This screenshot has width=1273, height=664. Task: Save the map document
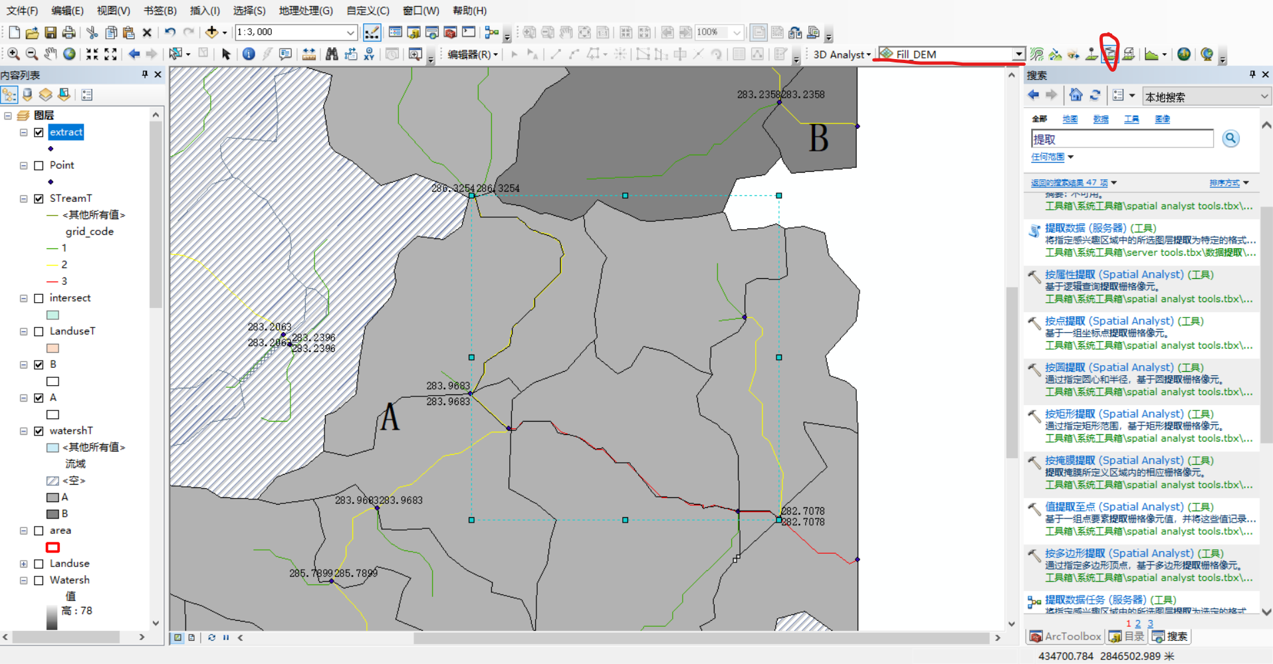[x=50, y=32]
